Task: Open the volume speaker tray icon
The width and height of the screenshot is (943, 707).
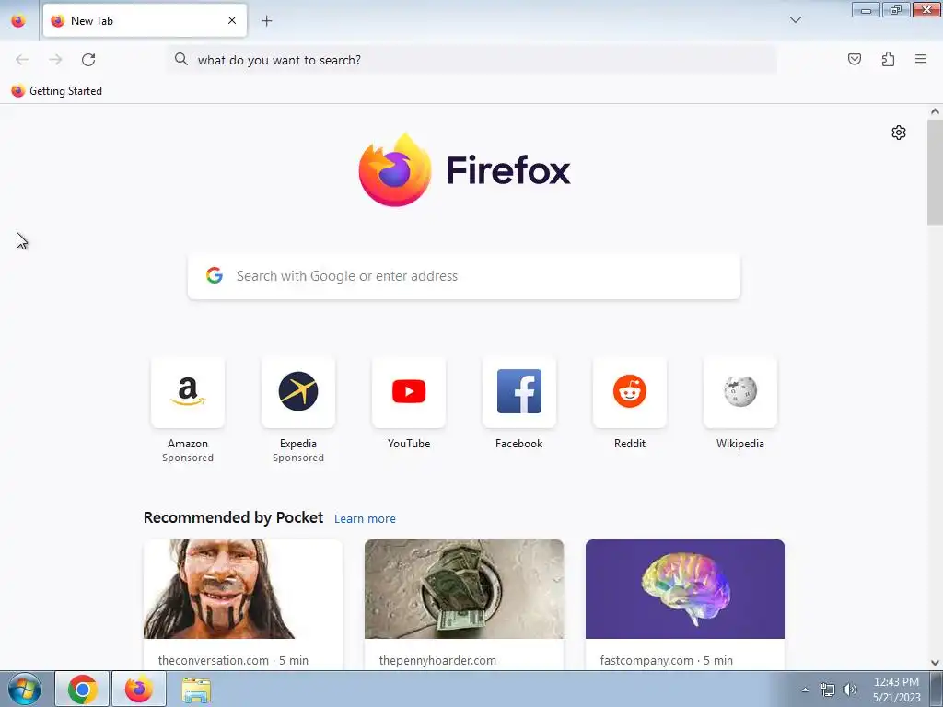Action: pos(849,690)
